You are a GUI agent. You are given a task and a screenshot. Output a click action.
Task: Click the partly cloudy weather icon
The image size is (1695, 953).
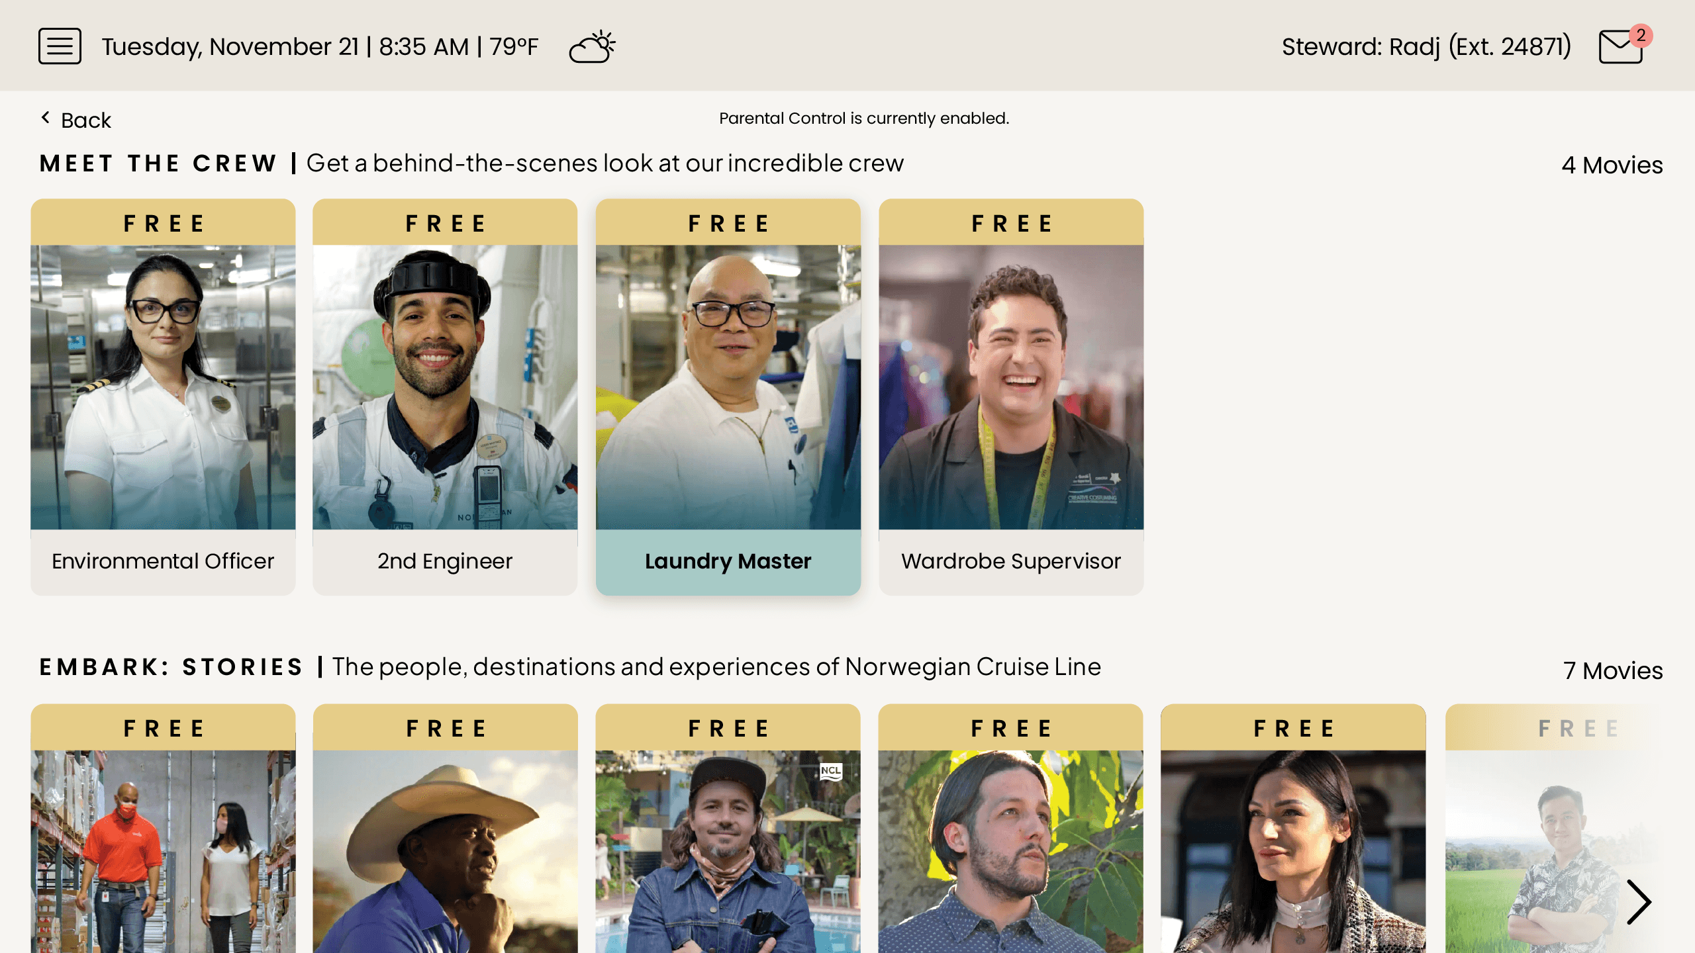point(593,46)
